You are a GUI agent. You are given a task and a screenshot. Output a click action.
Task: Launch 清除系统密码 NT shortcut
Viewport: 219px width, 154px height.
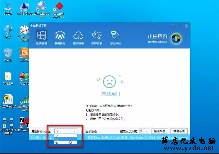pos(24,124)
